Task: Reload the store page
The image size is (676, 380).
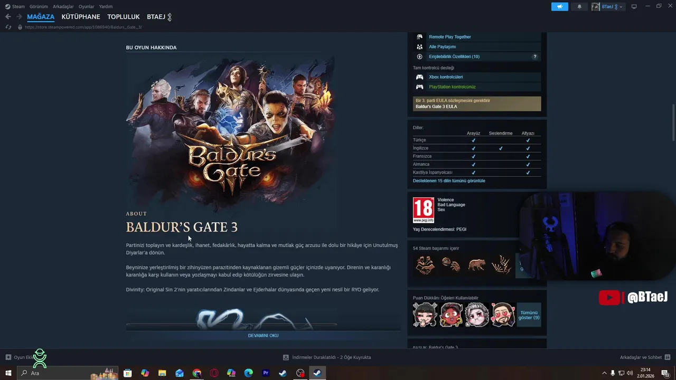Action: click(8, 27)
